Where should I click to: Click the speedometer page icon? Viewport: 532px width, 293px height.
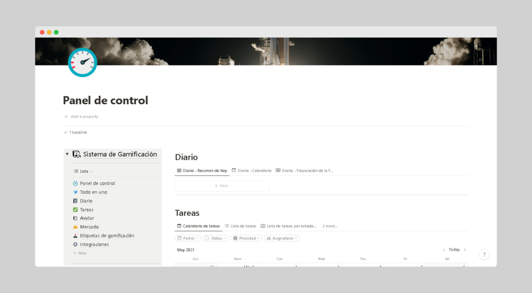[83, 62]
